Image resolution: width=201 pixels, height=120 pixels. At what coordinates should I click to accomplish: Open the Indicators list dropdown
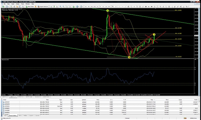coord(74,6)
